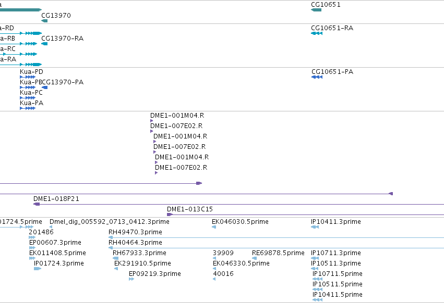The height and width of the screenshot is (303, 444).
Task: Click the Kua-PD protein arrows
Action: click(x=28, y=77)
